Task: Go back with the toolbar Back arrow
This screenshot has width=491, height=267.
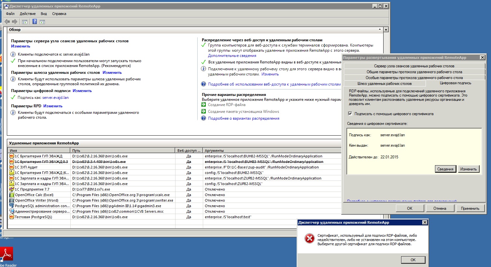Action: pos(7,22)
